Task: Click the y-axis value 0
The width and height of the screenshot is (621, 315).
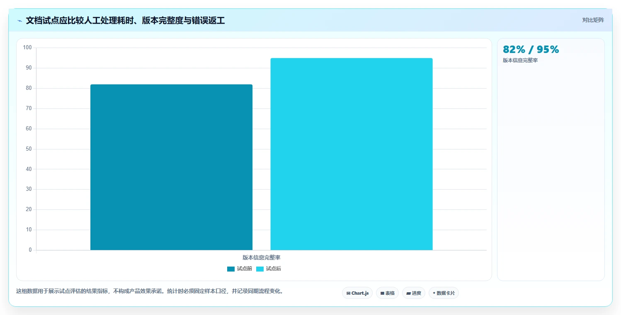Action: click(30, 250)
